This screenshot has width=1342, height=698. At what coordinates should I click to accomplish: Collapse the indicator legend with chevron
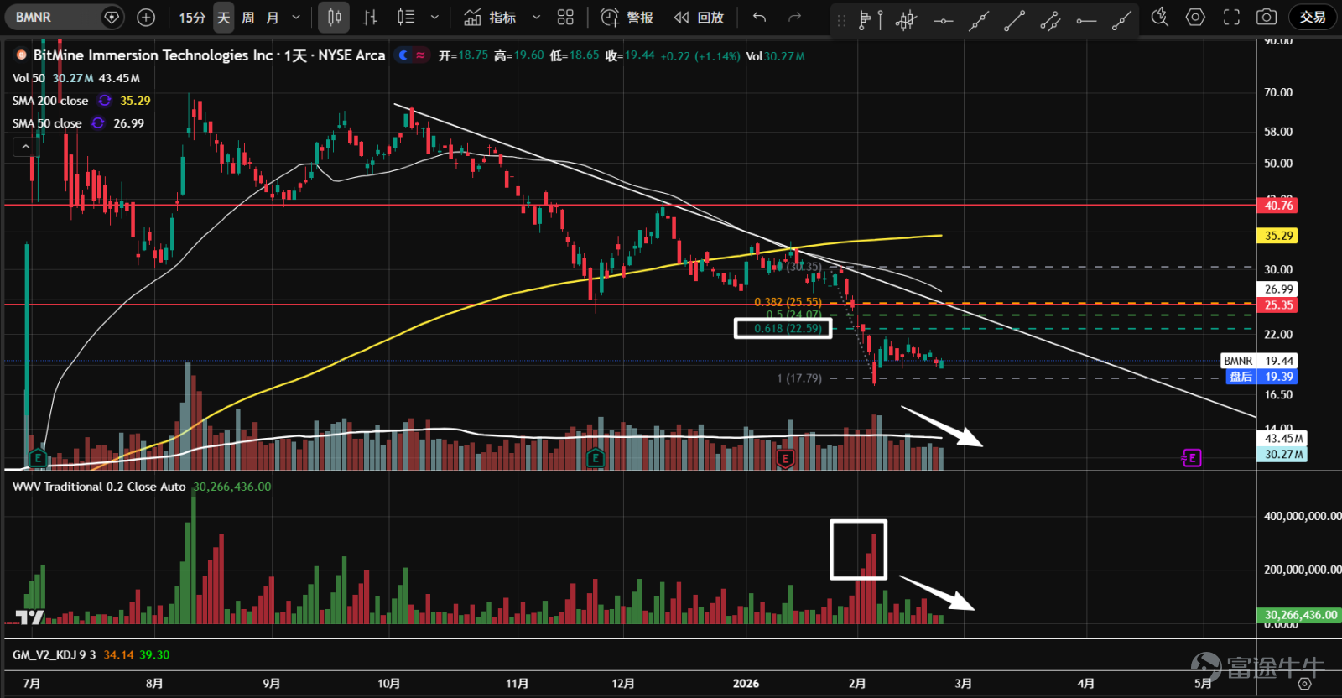pos(26,147)
